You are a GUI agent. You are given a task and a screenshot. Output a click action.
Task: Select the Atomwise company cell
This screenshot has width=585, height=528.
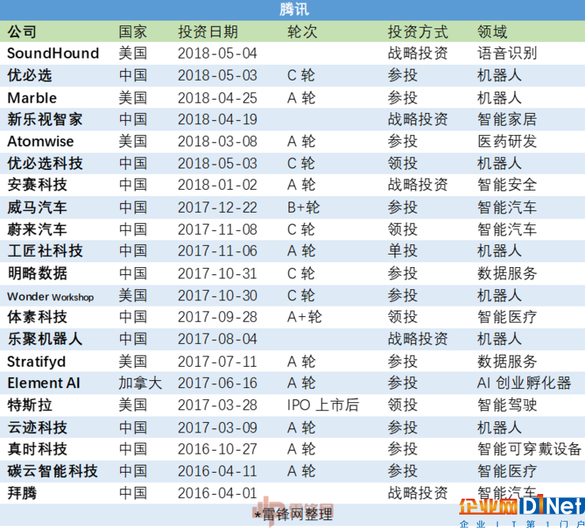click(x=40, y=141)
